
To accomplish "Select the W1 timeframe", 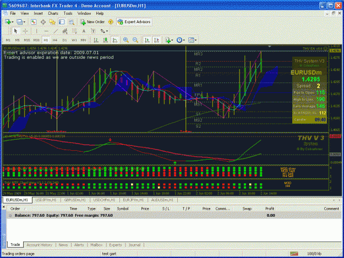I will pos(74,40).
